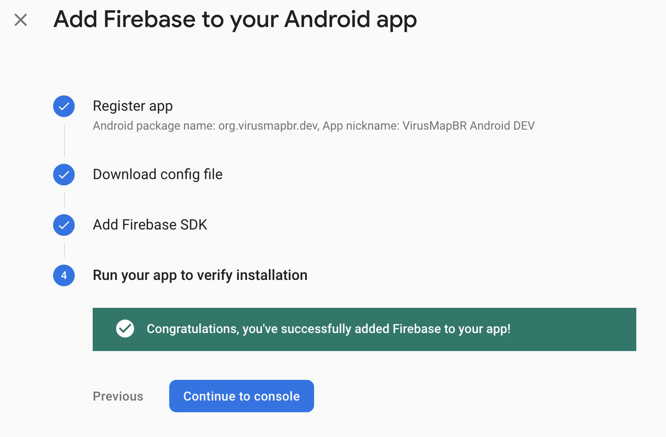Image resolution: width=666 pixels, height=437 pixels.
Task: Click the Add Firebase to your Android app heading
Action: click(235, 19)
